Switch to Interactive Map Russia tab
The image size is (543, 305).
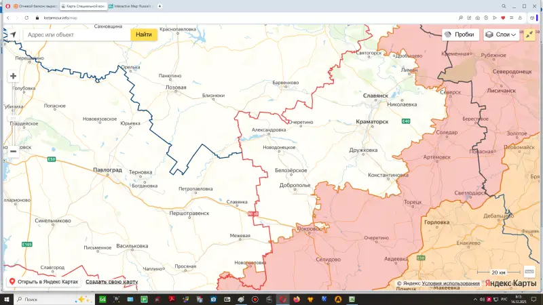pyautogui.click(x=131, y=6)
